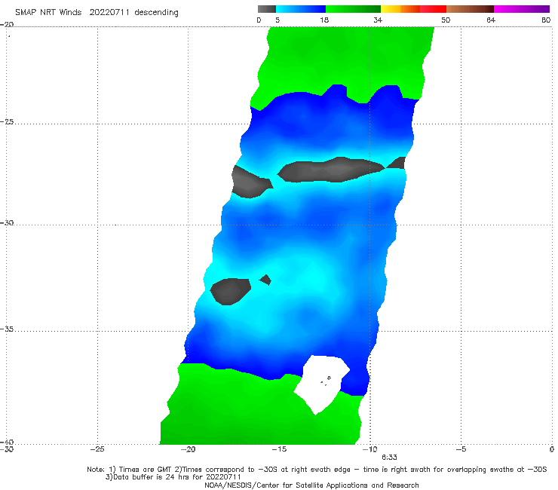Screen dimensions: 558x490
Task: Pick the brown 50–64 segment of the colorbar
Action: 470,9
